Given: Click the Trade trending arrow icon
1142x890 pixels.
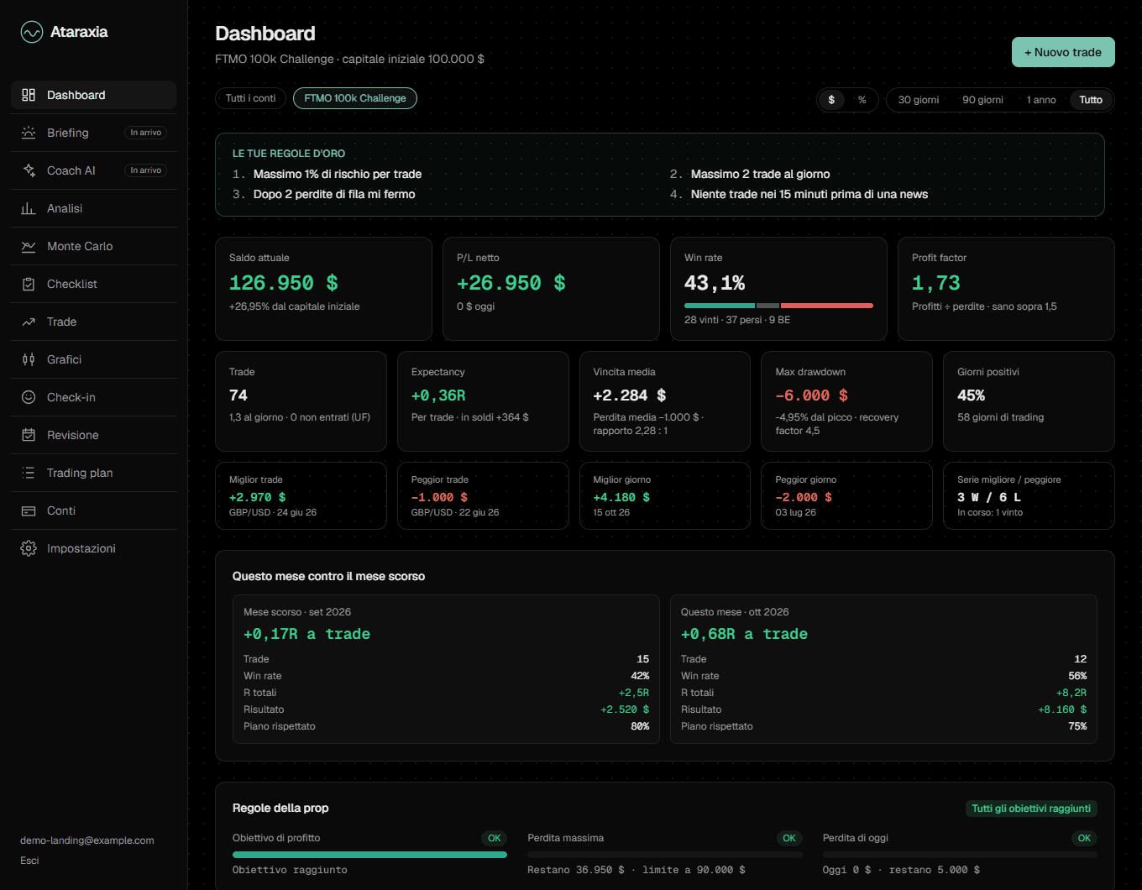Looking at the screenshot, I should click(29, 322).
